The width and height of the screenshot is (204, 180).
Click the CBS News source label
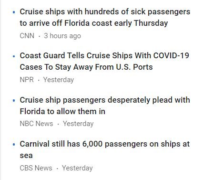(x=36, y=168)
